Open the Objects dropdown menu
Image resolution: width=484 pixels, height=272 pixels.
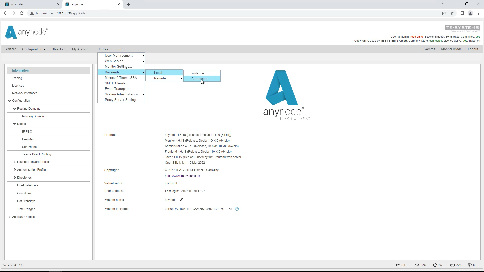(x=58, y=49)
